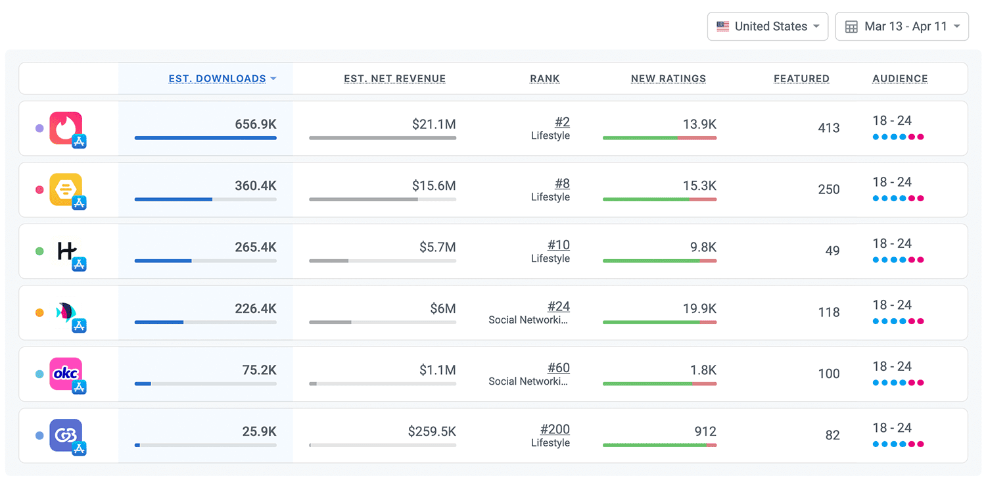Click the $1.1M revenue value
Image resolution: width=986 pixels, height=480 pixels.
pos(438,370)
